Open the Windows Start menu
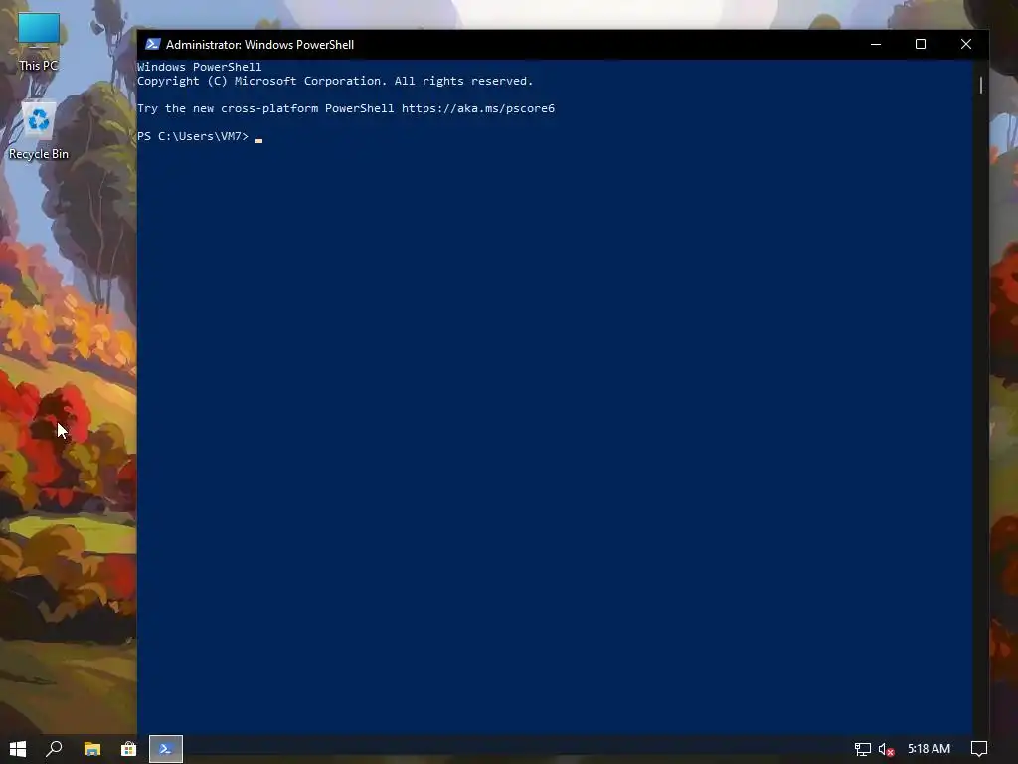 pyautogui.click(x=18, y=749)
